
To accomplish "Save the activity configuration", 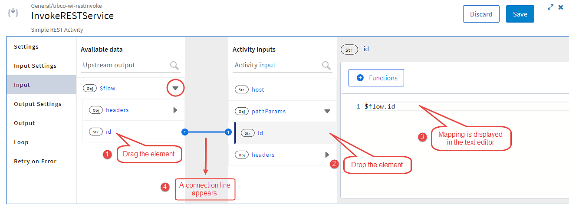I will [x=520, y=14].
